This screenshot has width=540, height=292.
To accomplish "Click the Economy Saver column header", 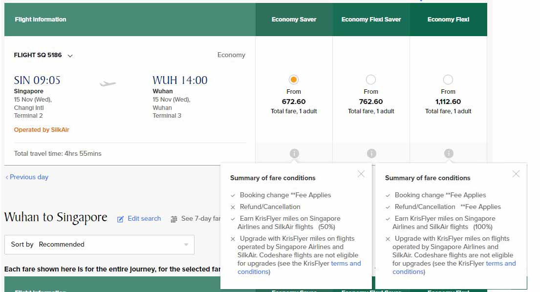I will (x=294, y=20).
